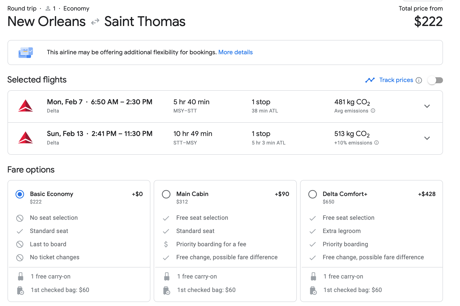Click Basic Economy No ticket changes icon
460x306 pixels.
point(20,257)
